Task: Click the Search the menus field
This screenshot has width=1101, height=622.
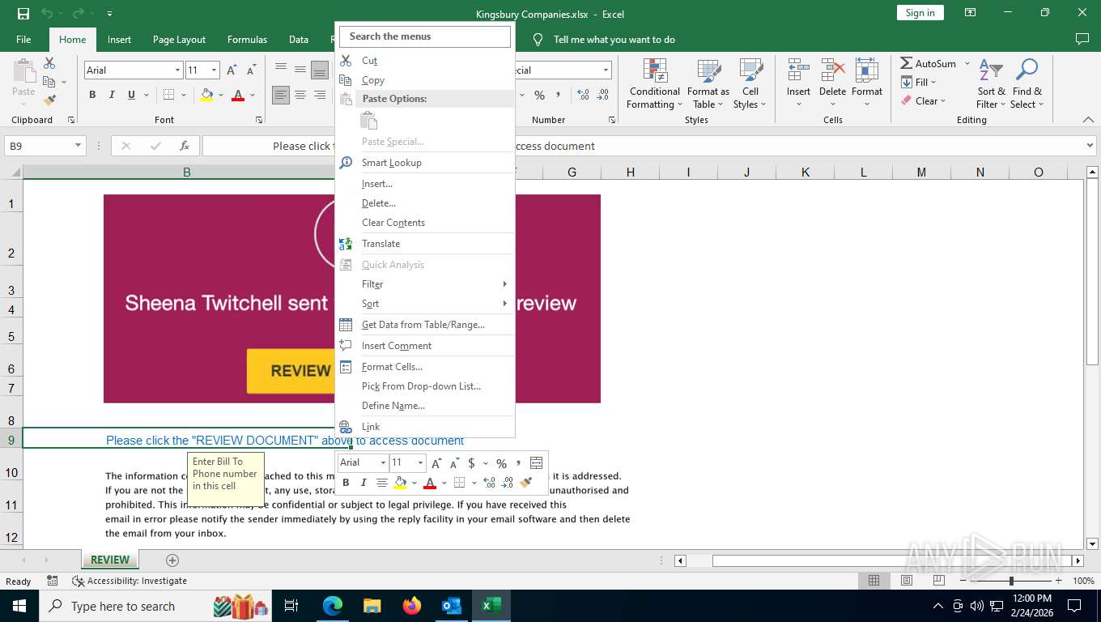Action: point(425,36)
